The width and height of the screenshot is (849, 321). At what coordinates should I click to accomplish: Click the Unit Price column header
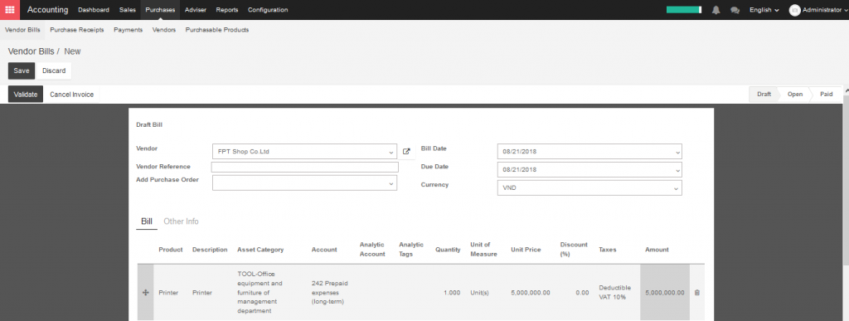(526, 250)
